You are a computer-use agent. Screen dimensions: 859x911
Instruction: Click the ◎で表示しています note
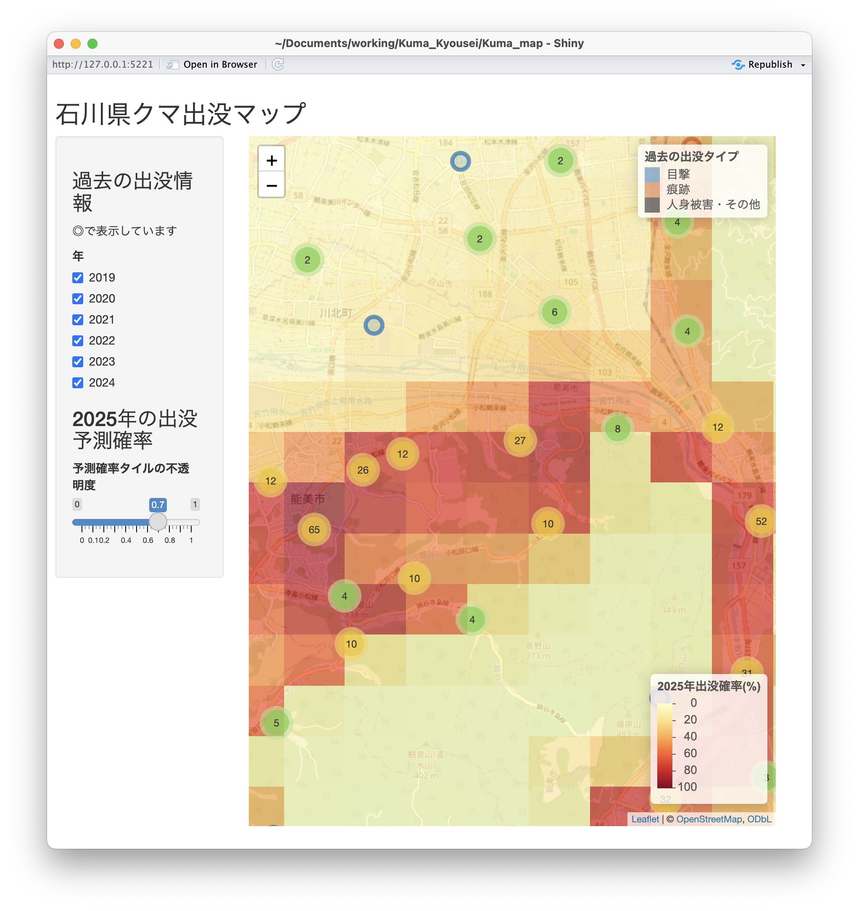(125, 231)
